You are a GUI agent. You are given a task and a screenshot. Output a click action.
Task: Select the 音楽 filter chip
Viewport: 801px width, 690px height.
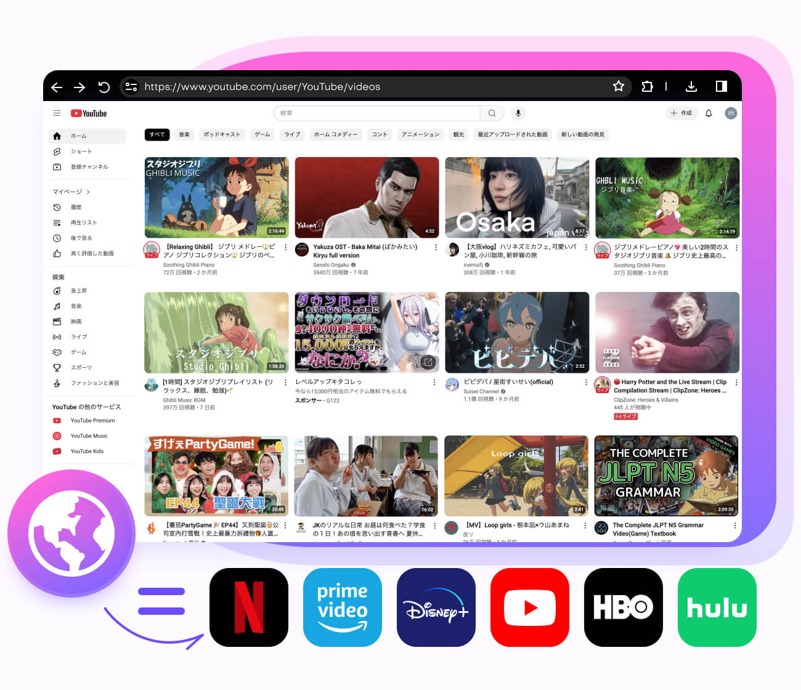[x=184, y=134]
